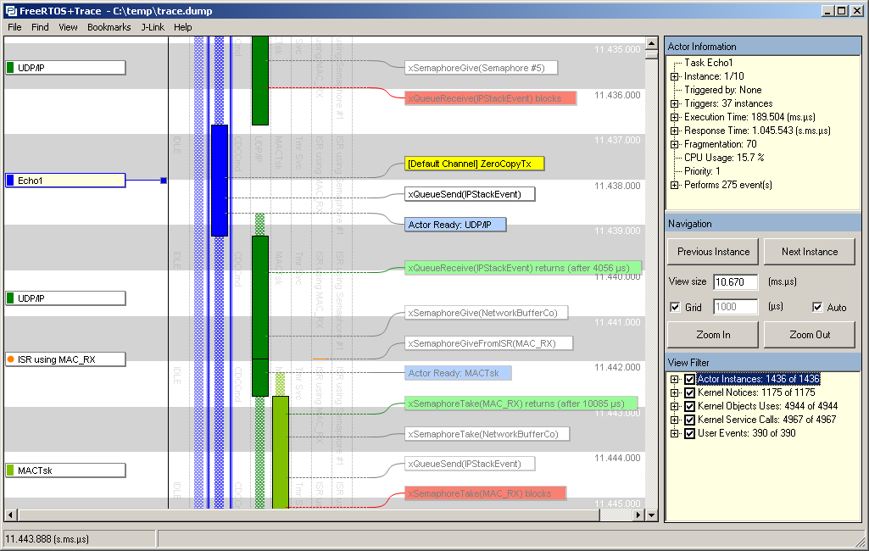
Task: Click the horizontal scrollbar left arrow
Action: pyautogui.click(x=10, y=515)
